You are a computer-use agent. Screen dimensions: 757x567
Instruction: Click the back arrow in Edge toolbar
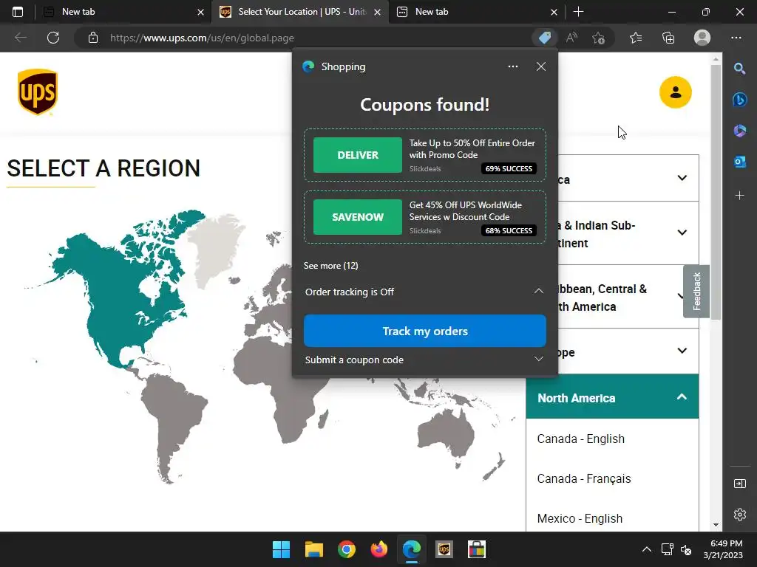20,38
